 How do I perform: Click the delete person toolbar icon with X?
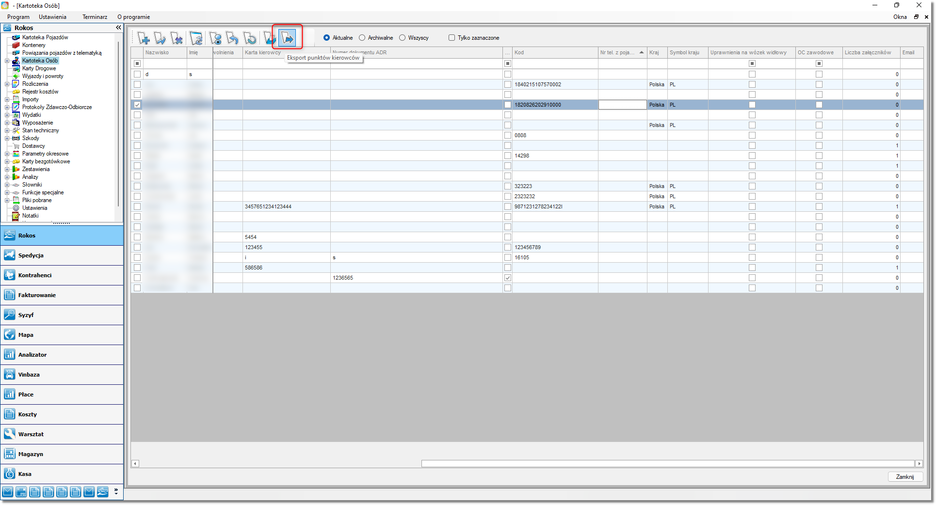click(177, 38)
